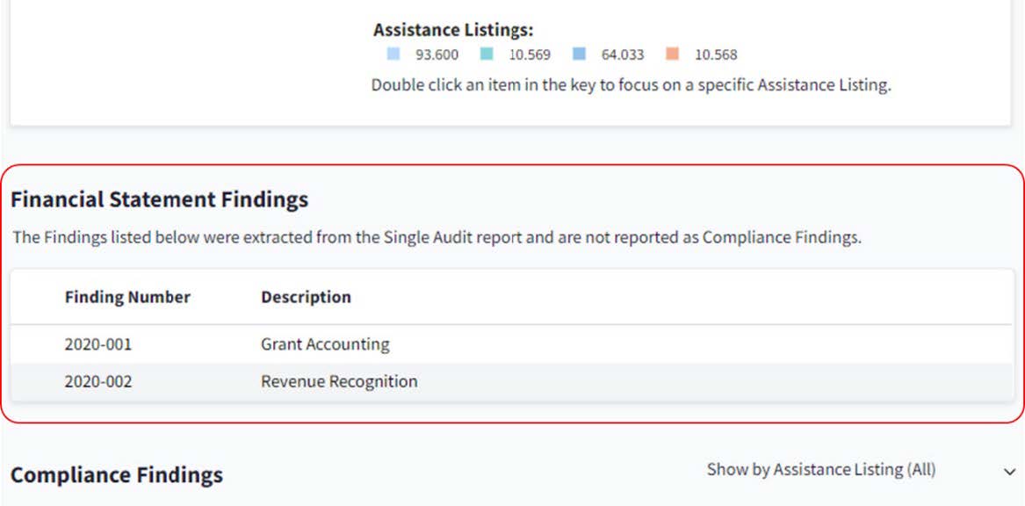Select the Grant Accounting description cell

click(325, 344)
